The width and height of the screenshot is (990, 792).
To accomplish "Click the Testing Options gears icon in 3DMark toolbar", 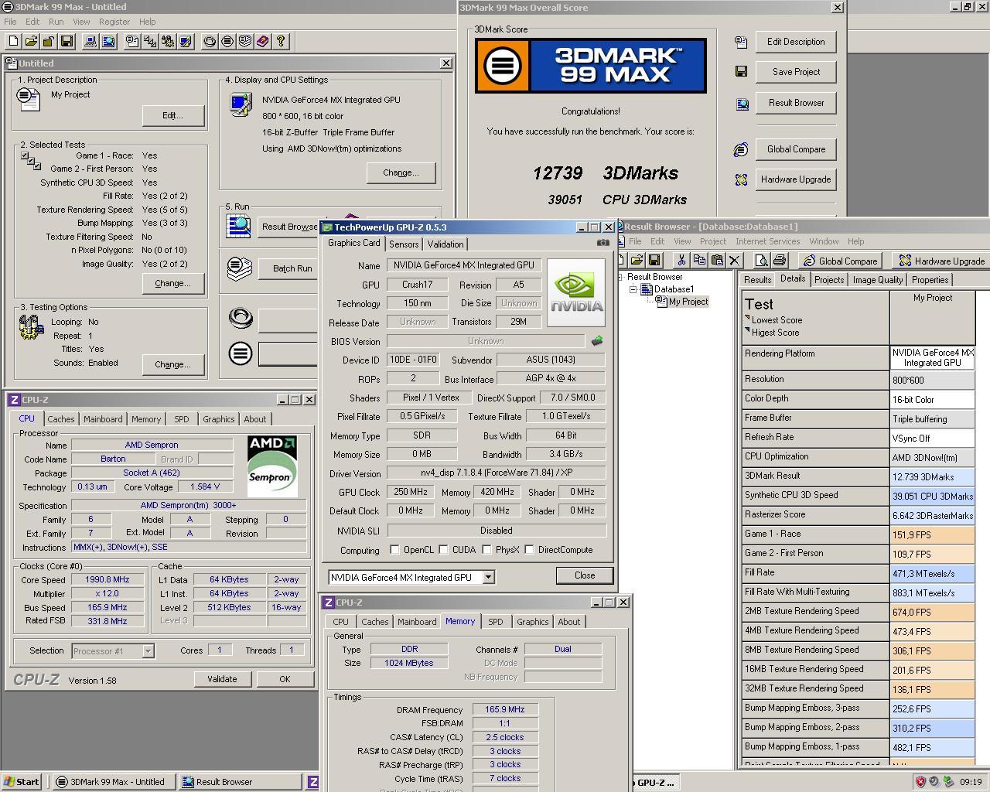I will pyautogui.click(x=168, y=41).
